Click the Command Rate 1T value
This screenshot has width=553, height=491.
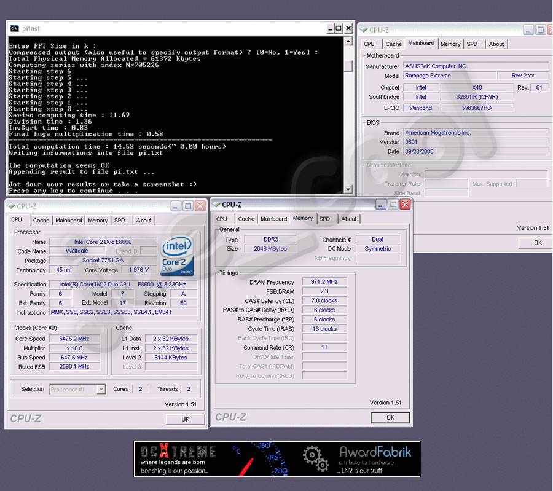pyautogui.click(x=324, y=347)
